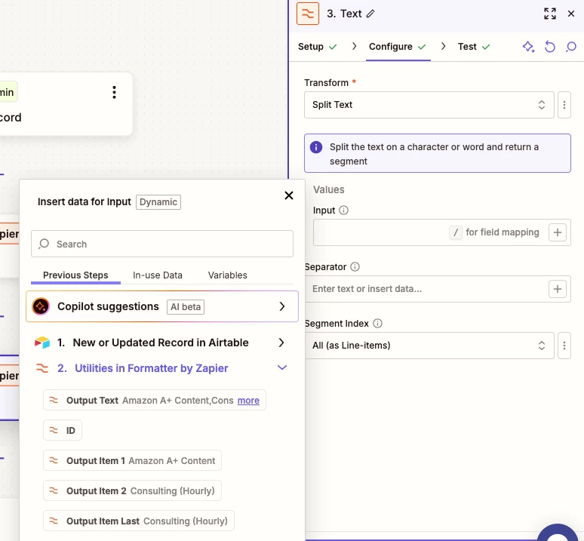Screen dimensions: 584x541
Task: Click the 'more' link on Output Text
Action: (x=248, y=400)
